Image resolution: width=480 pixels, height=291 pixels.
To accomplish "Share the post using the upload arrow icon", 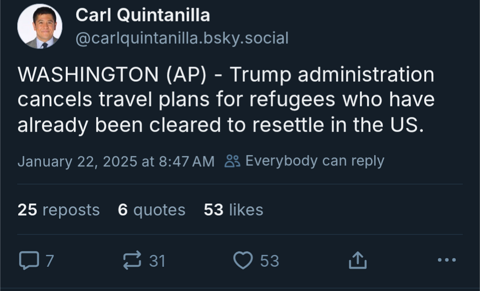I will 357,260.
